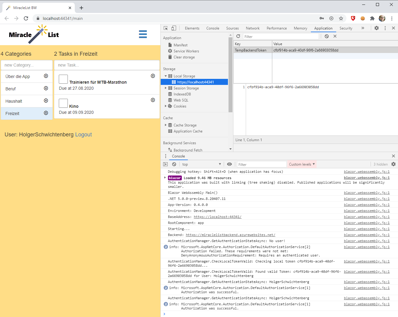
Task: Click the DevTools inspect element icon
Action: tap(166, 28)
